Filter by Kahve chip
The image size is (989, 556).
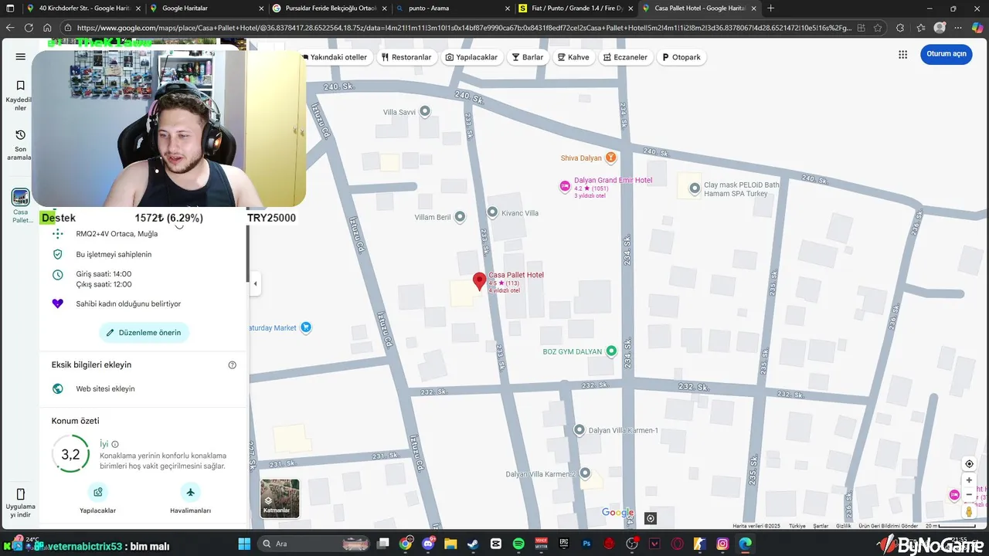(574, 57)
